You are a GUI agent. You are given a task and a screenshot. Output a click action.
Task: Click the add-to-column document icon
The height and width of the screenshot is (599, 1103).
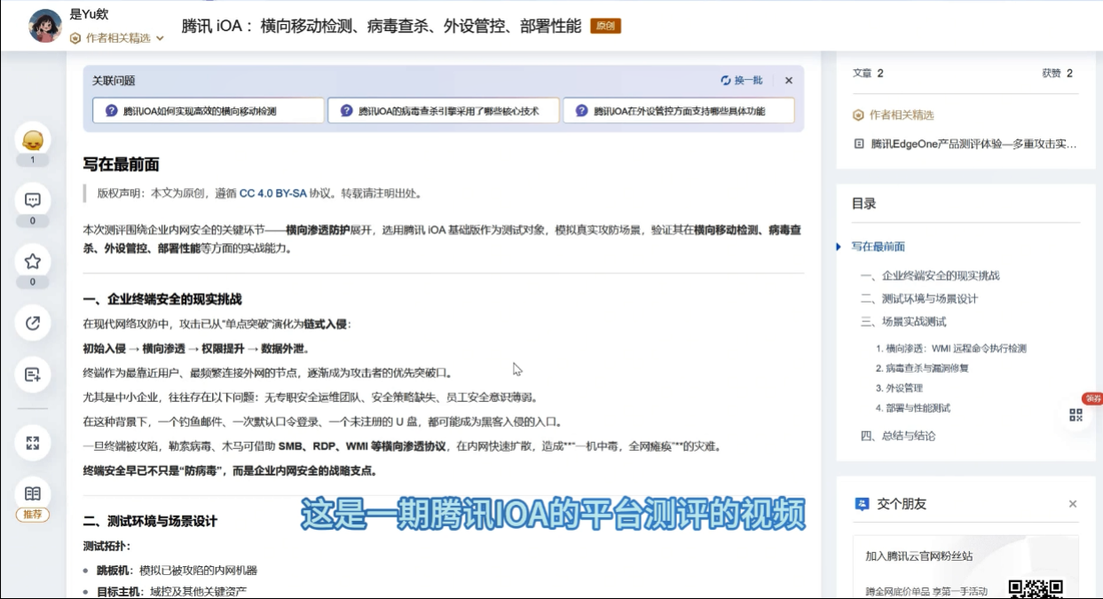pos(33,374)
